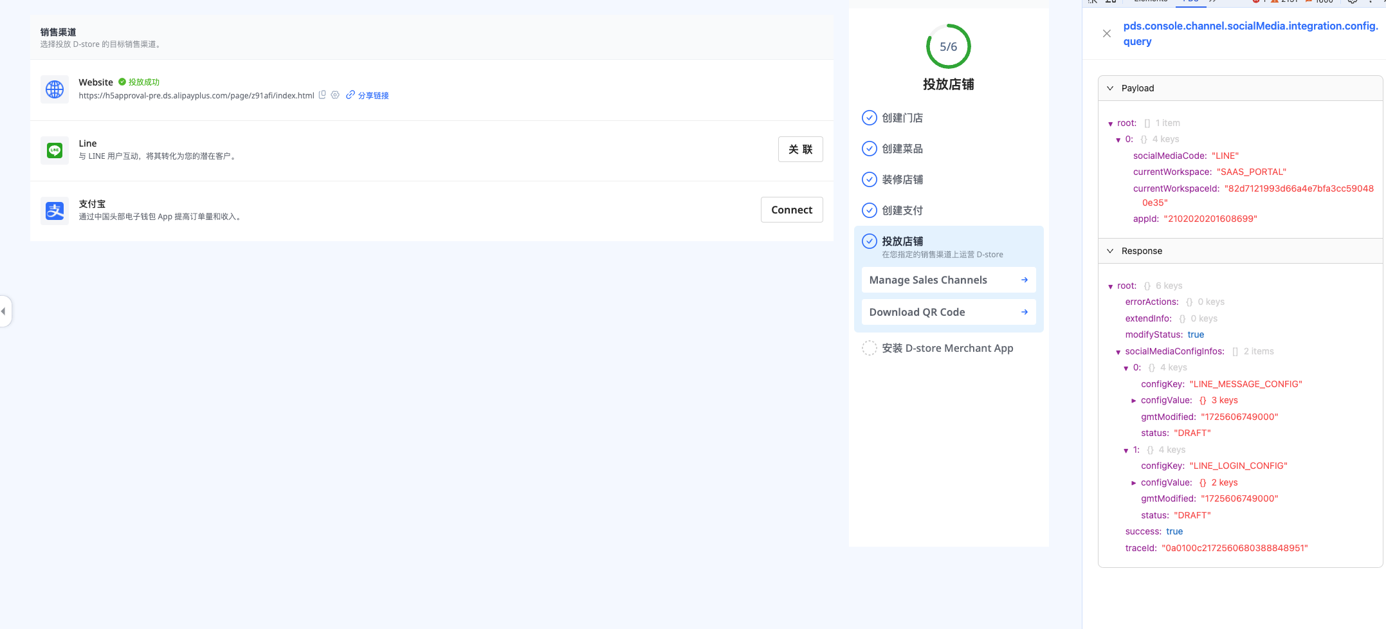Screen dimensions: 1386x629
Task: Collapse socialMediaConfigInfos item 1
Action: 1126,450
